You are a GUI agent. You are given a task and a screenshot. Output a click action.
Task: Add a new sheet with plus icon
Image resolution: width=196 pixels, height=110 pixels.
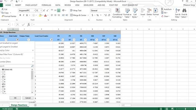tap(35, 105)
